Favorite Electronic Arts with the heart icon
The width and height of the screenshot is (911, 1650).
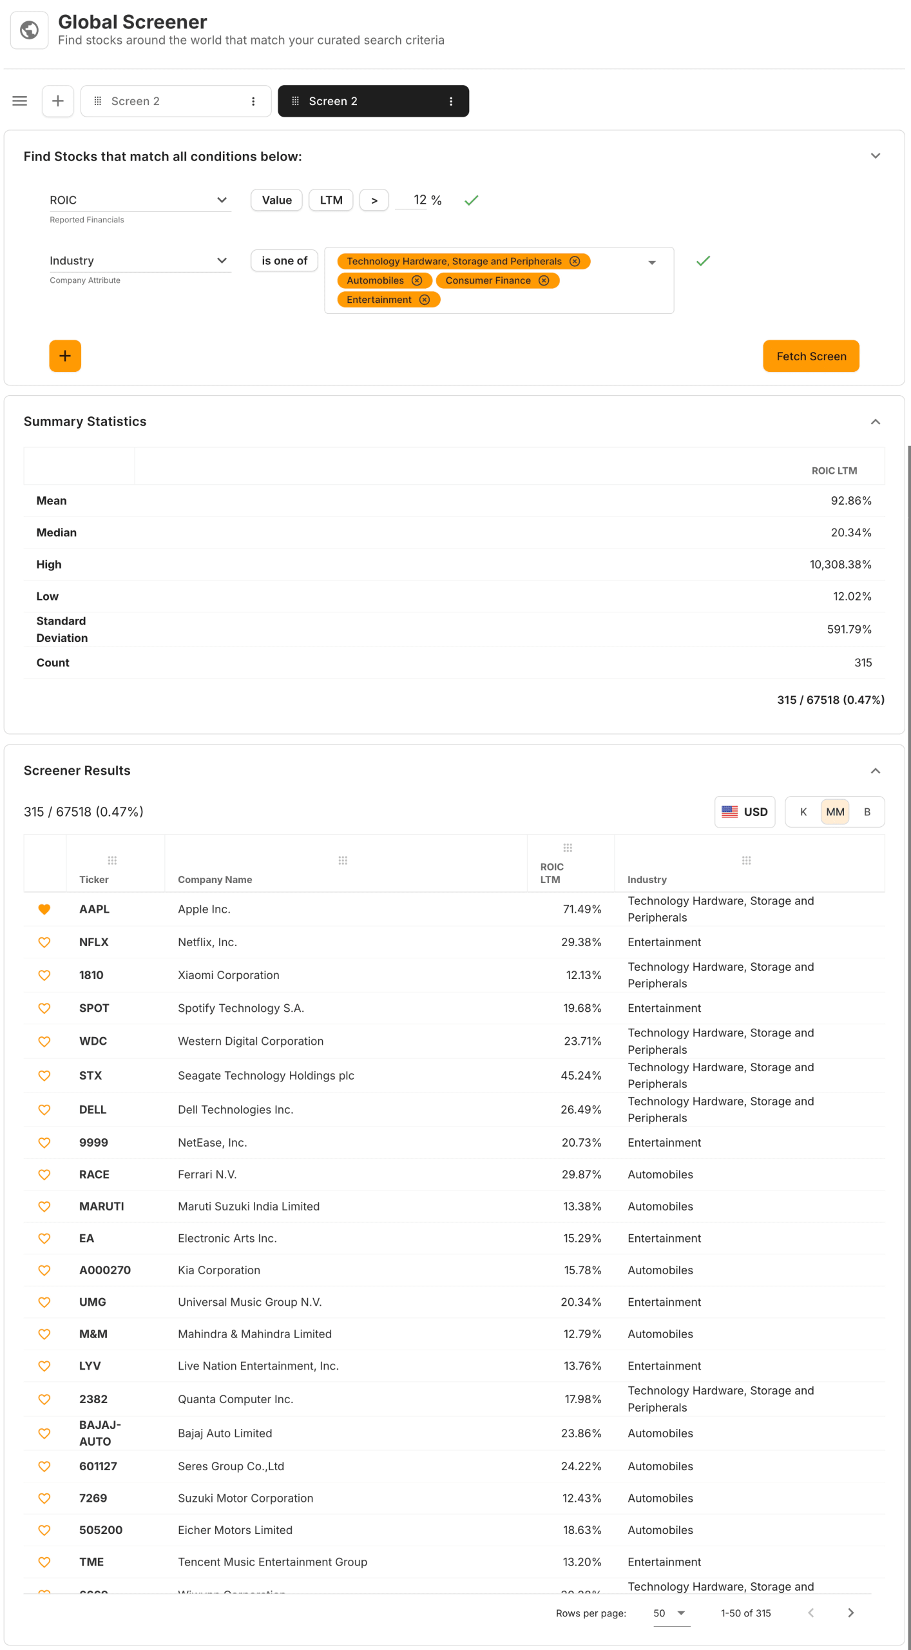[44, 1238]
